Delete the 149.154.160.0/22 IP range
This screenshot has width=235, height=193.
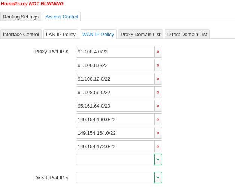158,119
